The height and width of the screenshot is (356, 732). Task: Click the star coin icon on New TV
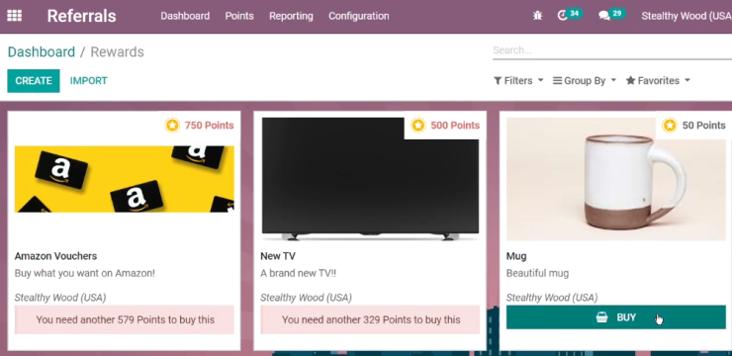418,125
